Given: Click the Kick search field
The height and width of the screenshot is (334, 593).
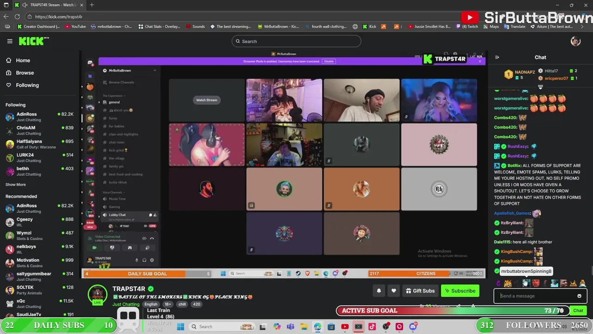Looking at the screenshot, I should [x=296, y=41].
